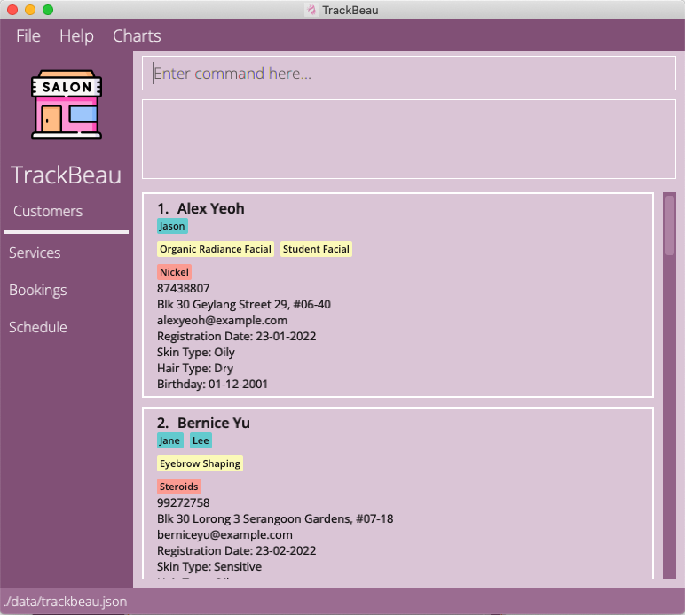Screen dimensions: 685x615
Task: Open the Charts menu
Action: pyautogui.click(x=137, y=36)
